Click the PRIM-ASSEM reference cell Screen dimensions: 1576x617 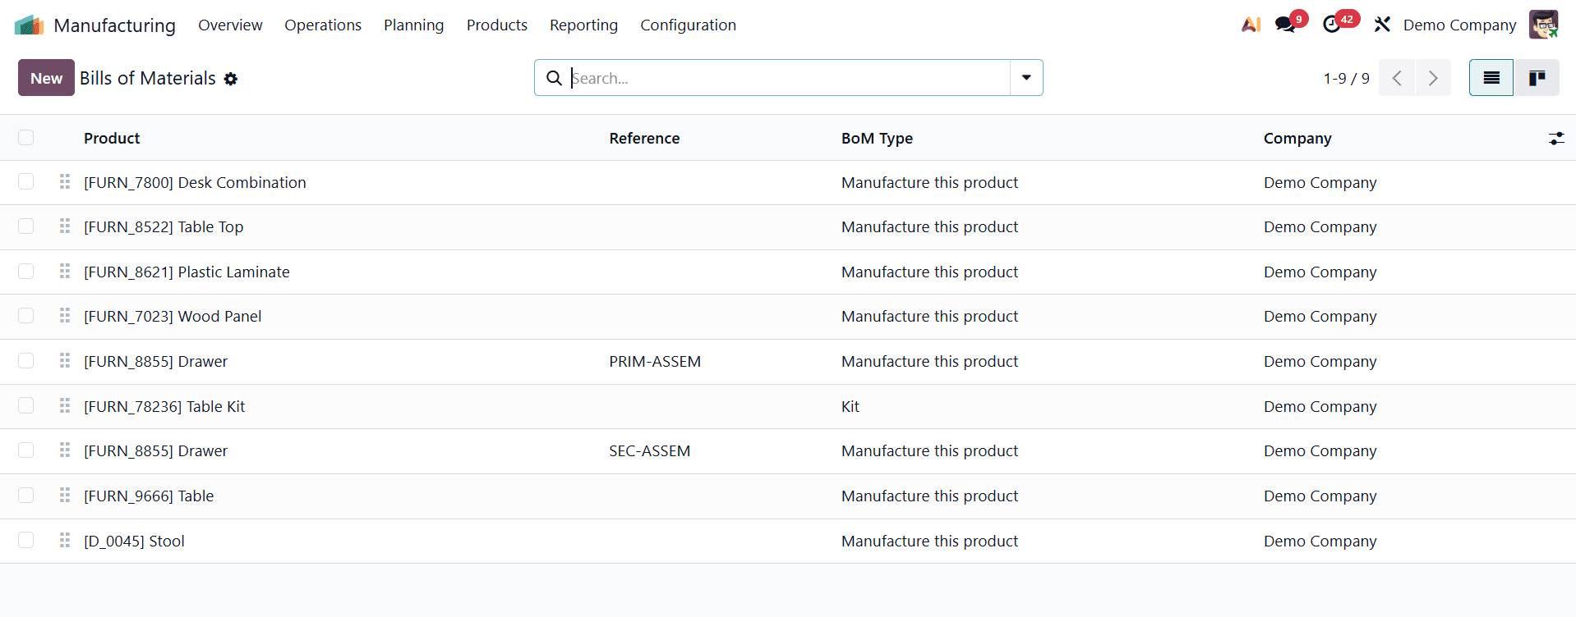point(655,361)
